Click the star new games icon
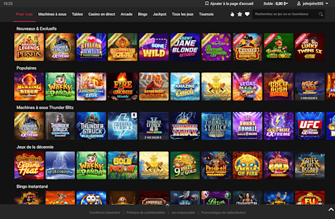Viewport: 335px width, 219px height. pos(239,14)
